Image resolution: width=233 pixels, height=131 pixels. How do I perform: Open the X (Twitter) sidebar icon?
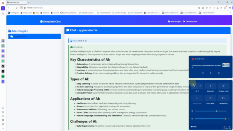tap(3, 71)
